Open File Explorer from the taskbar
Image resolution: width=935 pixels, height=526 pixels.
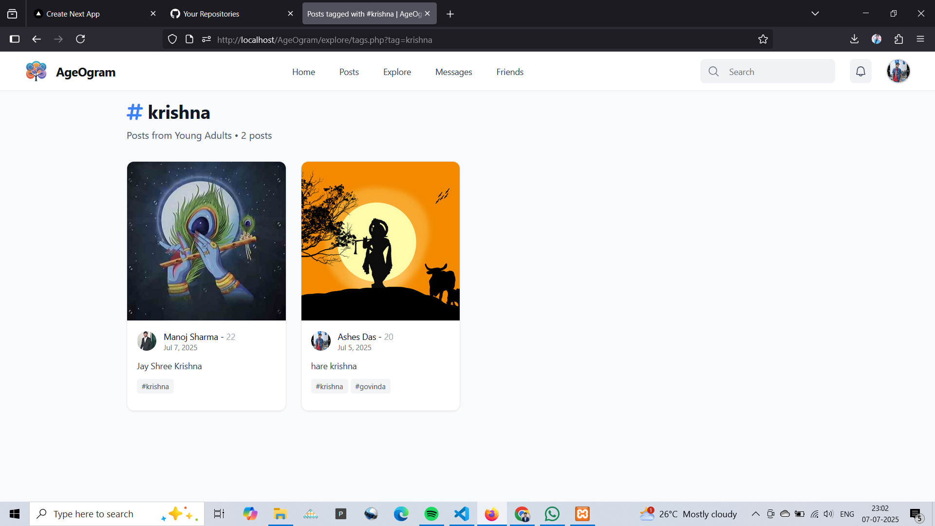pos(280,514)
